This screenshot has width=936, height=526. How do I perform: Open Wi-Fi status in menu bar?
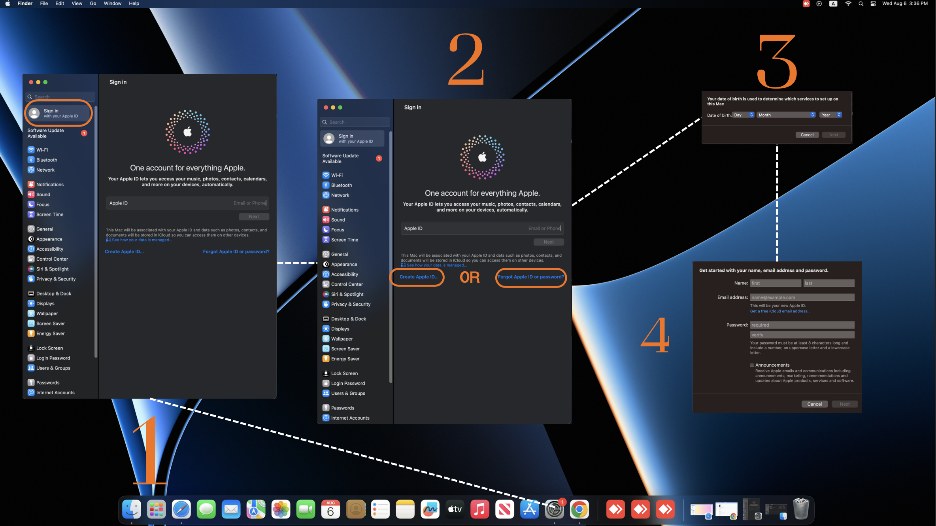click(848, 4)
